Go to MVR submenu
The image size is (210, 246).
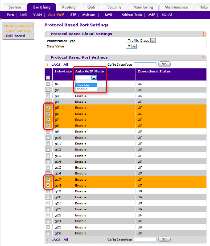(x=108, y=15)
